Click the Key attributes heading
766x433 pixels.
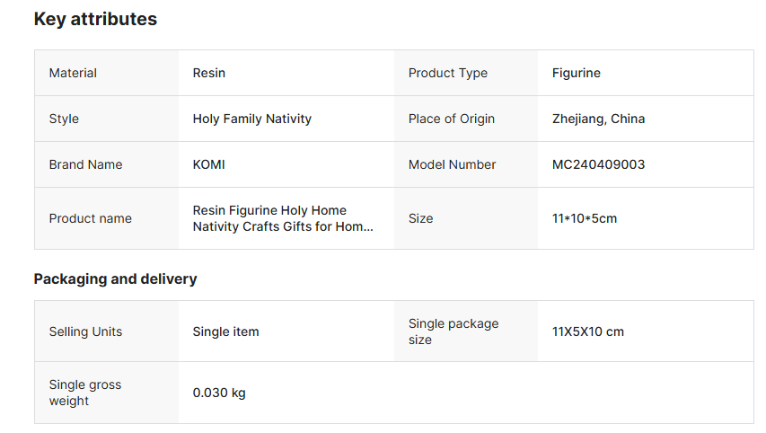coord(95,19)
